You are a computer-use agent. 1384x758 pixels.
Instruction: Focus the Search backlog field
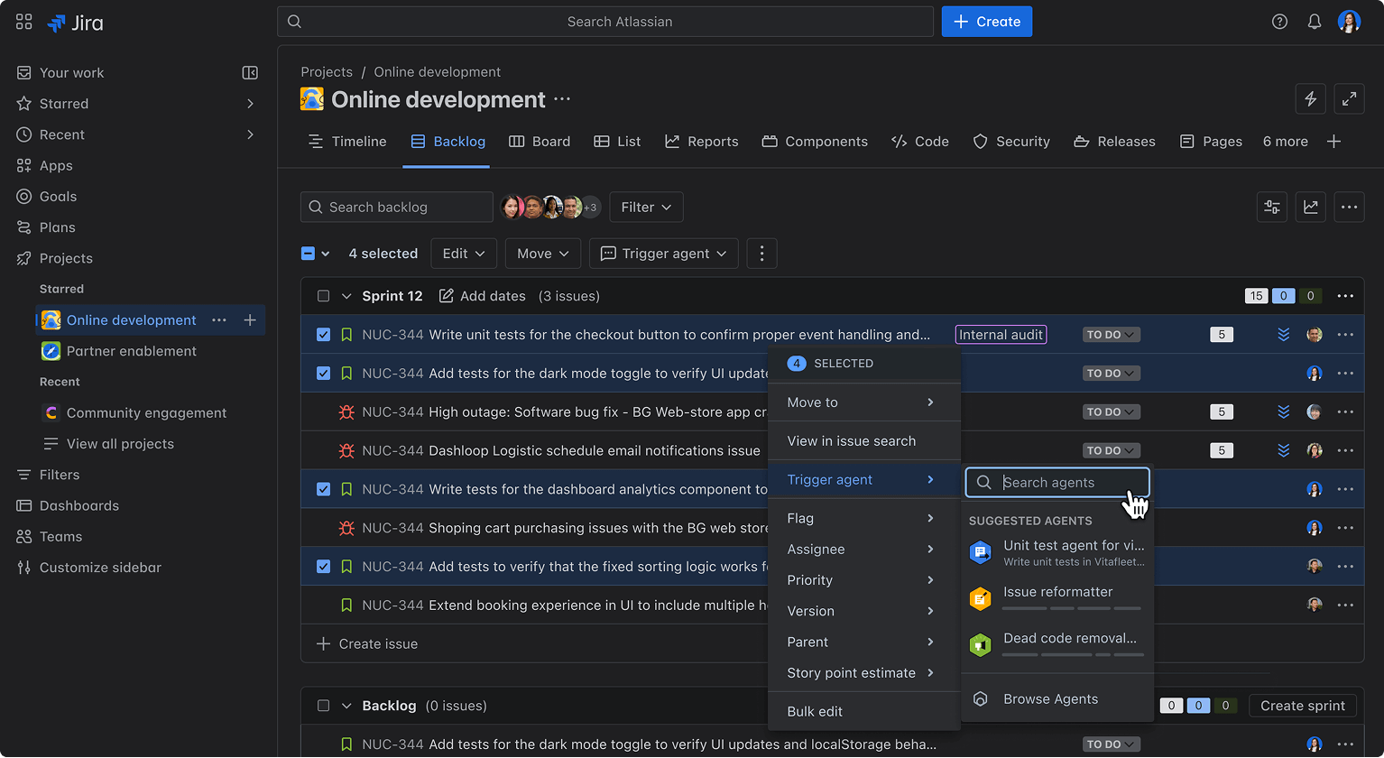pos(397,207)
